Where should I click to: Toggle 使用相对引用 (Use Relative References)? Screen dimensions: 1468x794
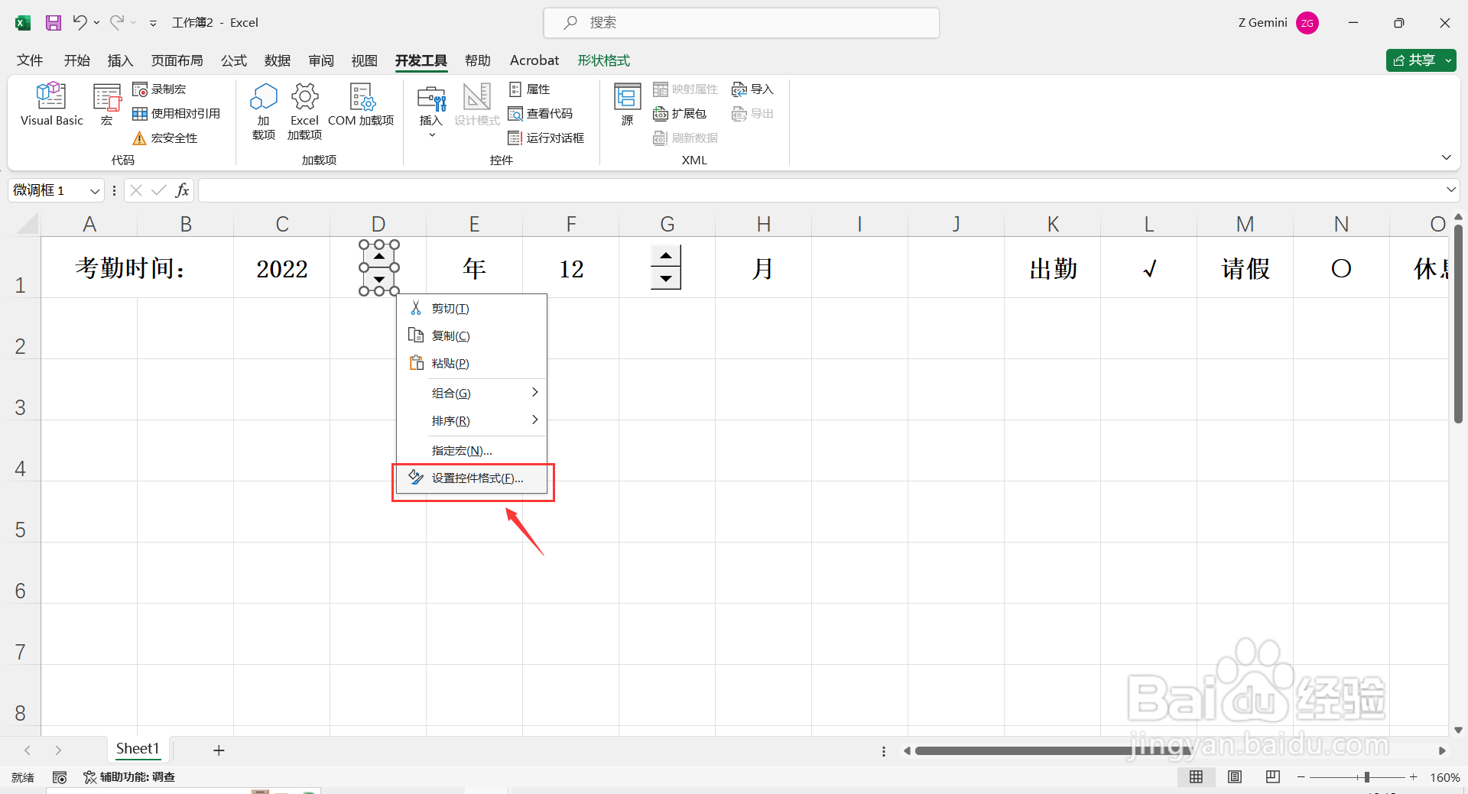pos(177,113)
